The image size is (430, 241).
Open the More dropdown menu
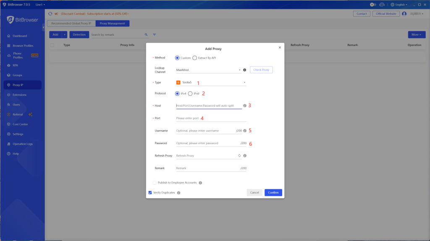click(x=417, y=35)
